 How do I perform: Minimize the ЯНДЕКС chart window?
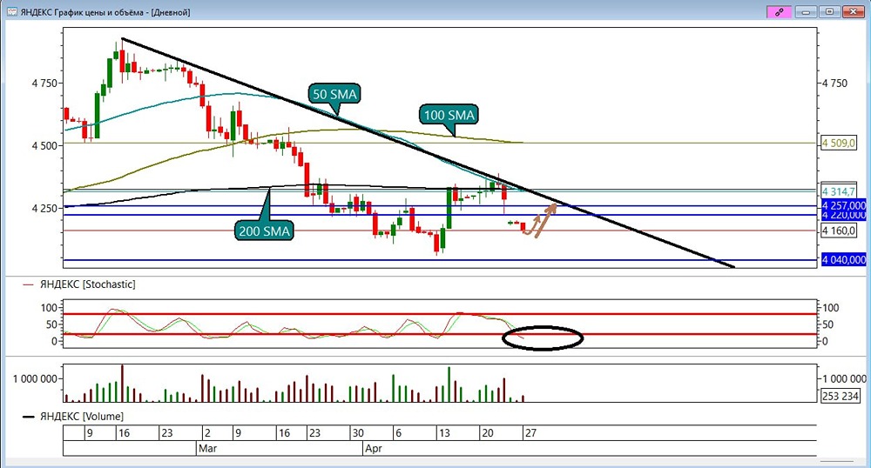pos(806,11)
